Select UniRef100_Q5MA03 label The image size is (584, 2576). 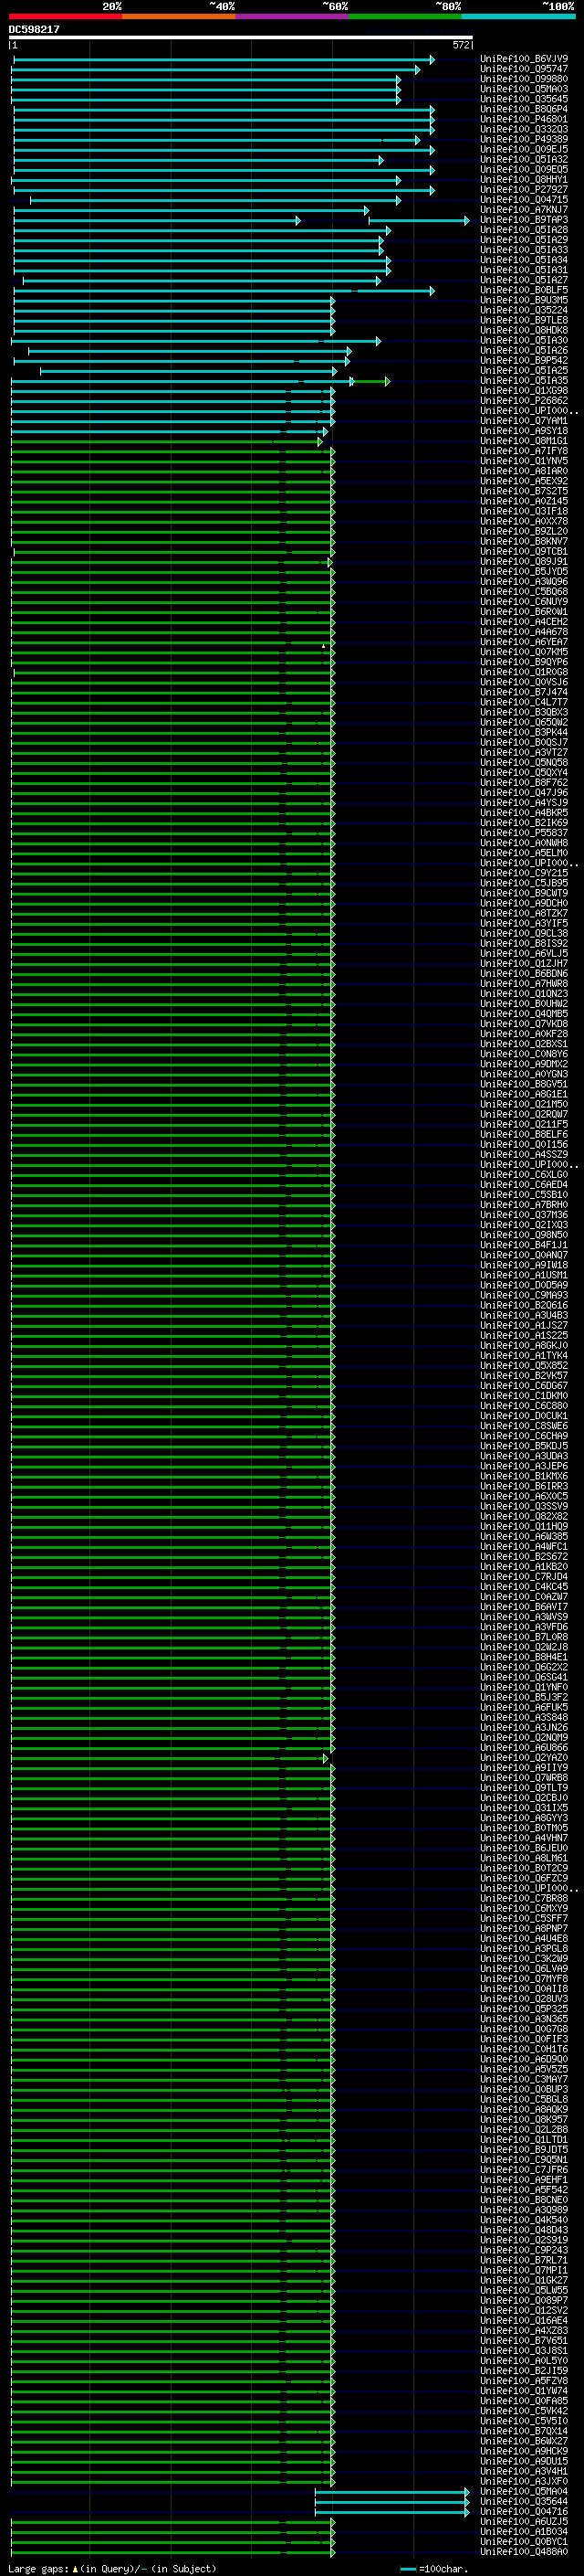coord(524,89)
